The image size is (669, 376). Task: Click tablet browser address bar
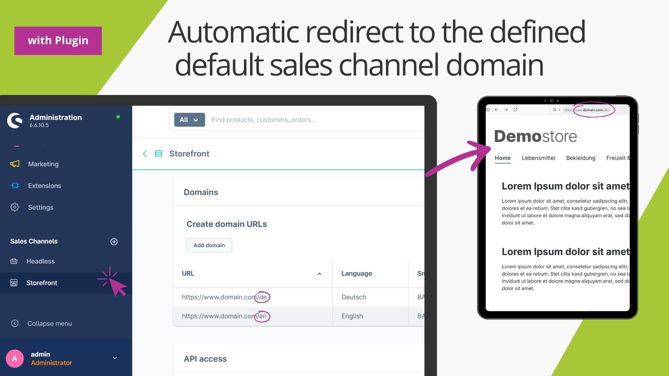[589, 110]
